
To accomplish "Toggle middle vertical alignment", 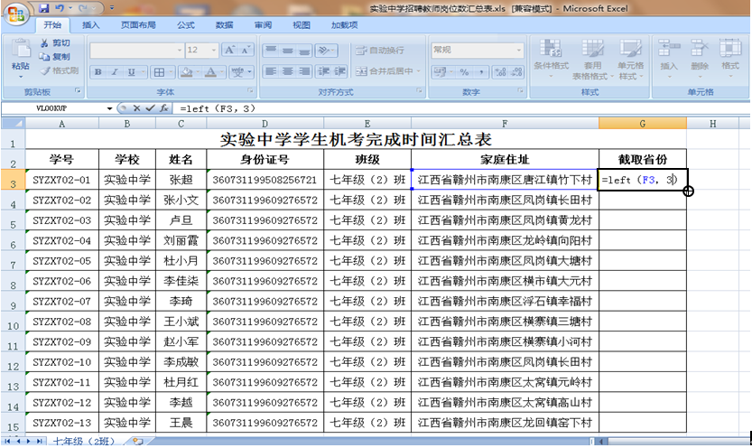I will 288,50.
